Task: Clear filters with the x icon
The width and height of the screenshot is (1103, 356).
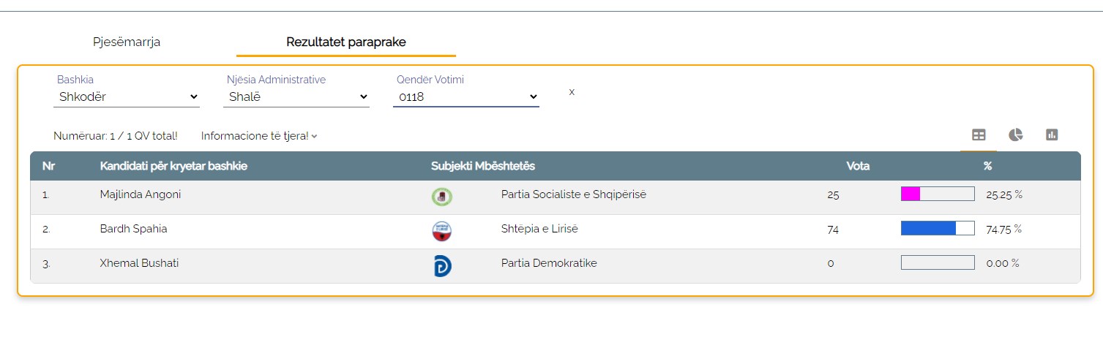Action: click(x=572, y=91)
